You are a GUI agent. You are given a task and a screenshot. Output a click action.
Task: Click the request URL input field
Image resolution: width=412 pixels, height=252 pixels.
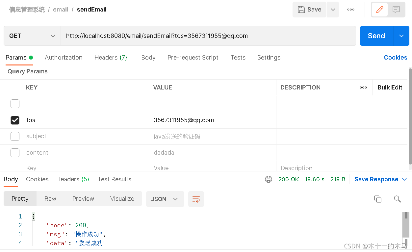tap(208, 36)
